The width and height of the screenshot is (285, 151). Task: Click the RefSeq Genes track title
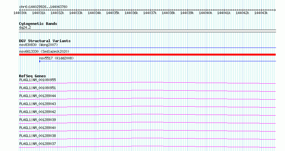click(32, 76)
